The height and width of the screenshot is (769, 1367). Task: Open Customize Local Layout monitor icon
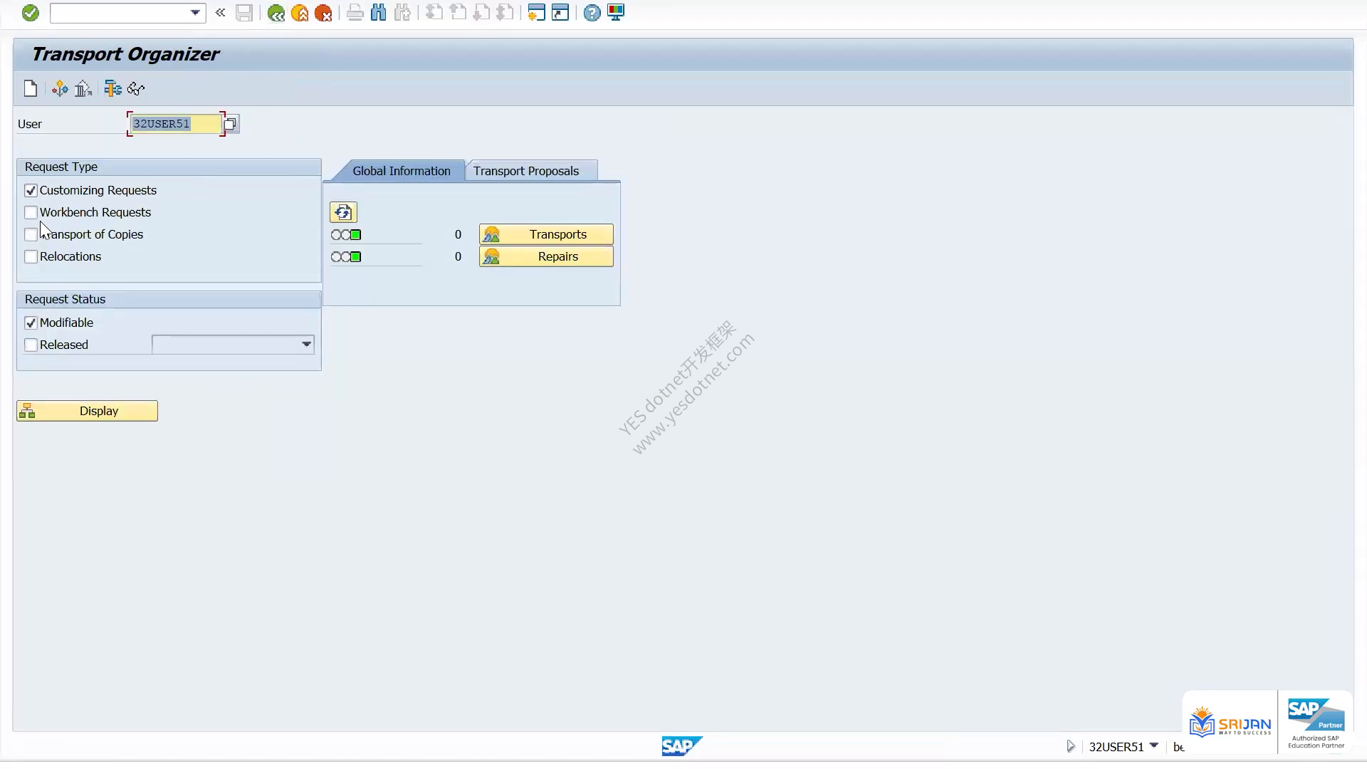coord(616,13)
